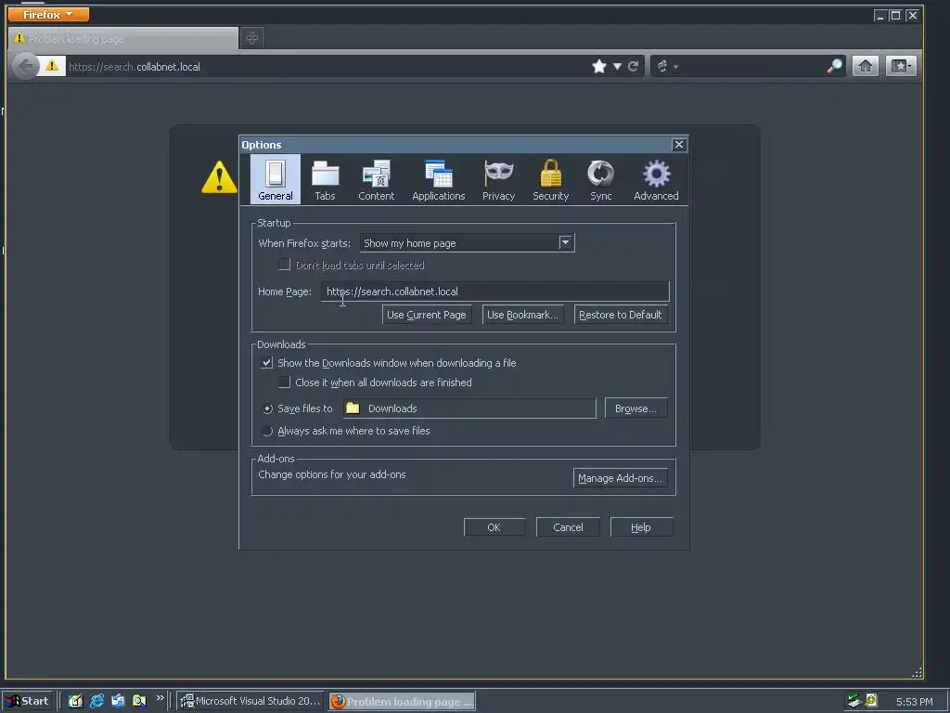Select Save files to radio option
Viewport: 950px width, 713px height.
click(x=267, y=408)
